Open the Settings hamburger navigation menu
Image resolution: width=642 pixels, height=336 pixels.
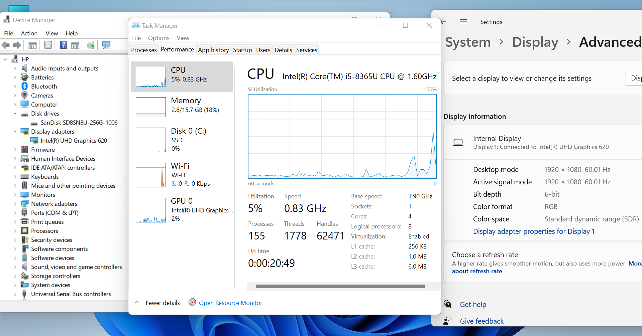463,22
